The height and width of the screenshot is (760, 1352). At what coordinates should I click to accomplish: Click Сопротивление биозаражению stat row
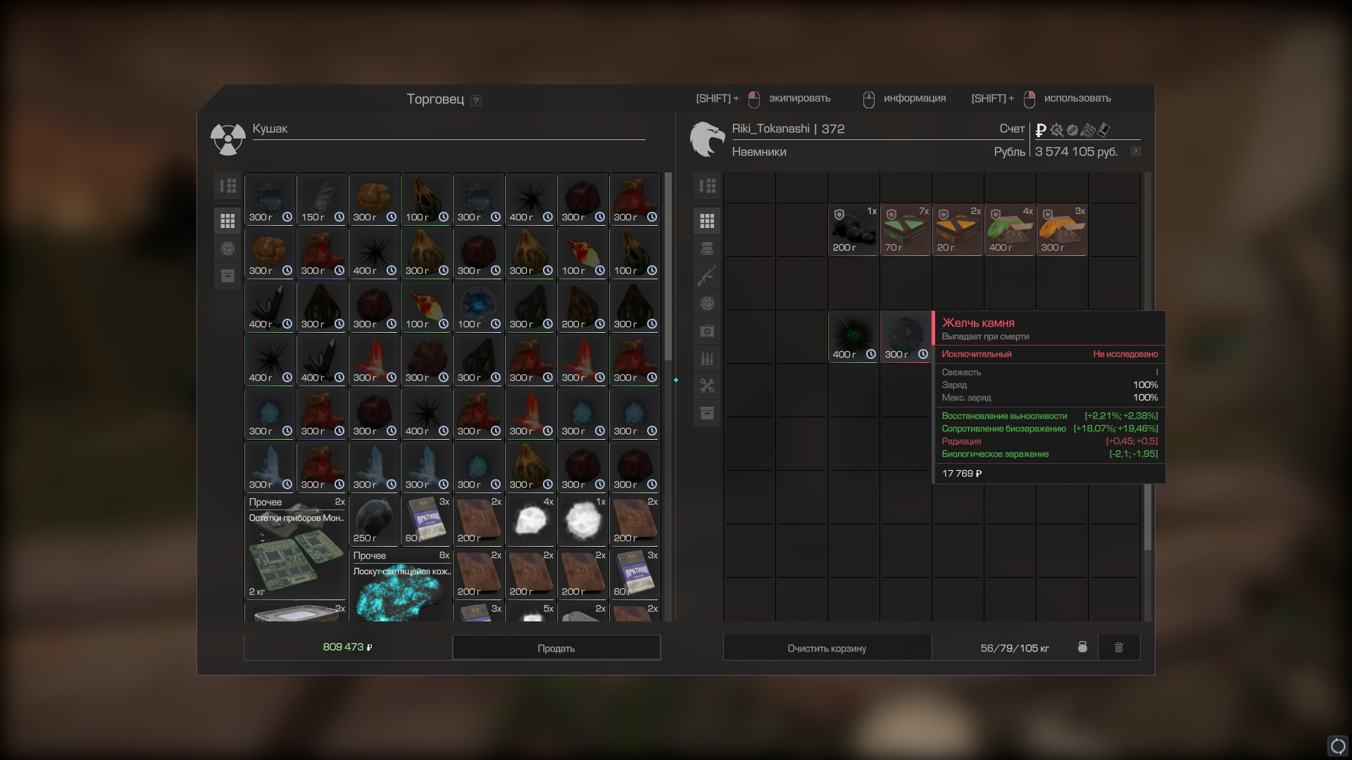1049,429
